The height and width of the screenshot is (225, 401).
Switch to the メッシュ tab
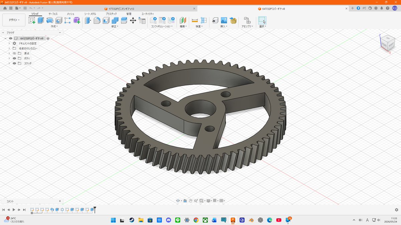(71, 14)
